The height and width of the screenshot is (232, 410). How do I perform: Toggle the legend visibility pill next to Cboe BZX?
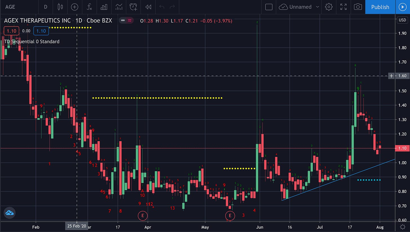point(126,21)
